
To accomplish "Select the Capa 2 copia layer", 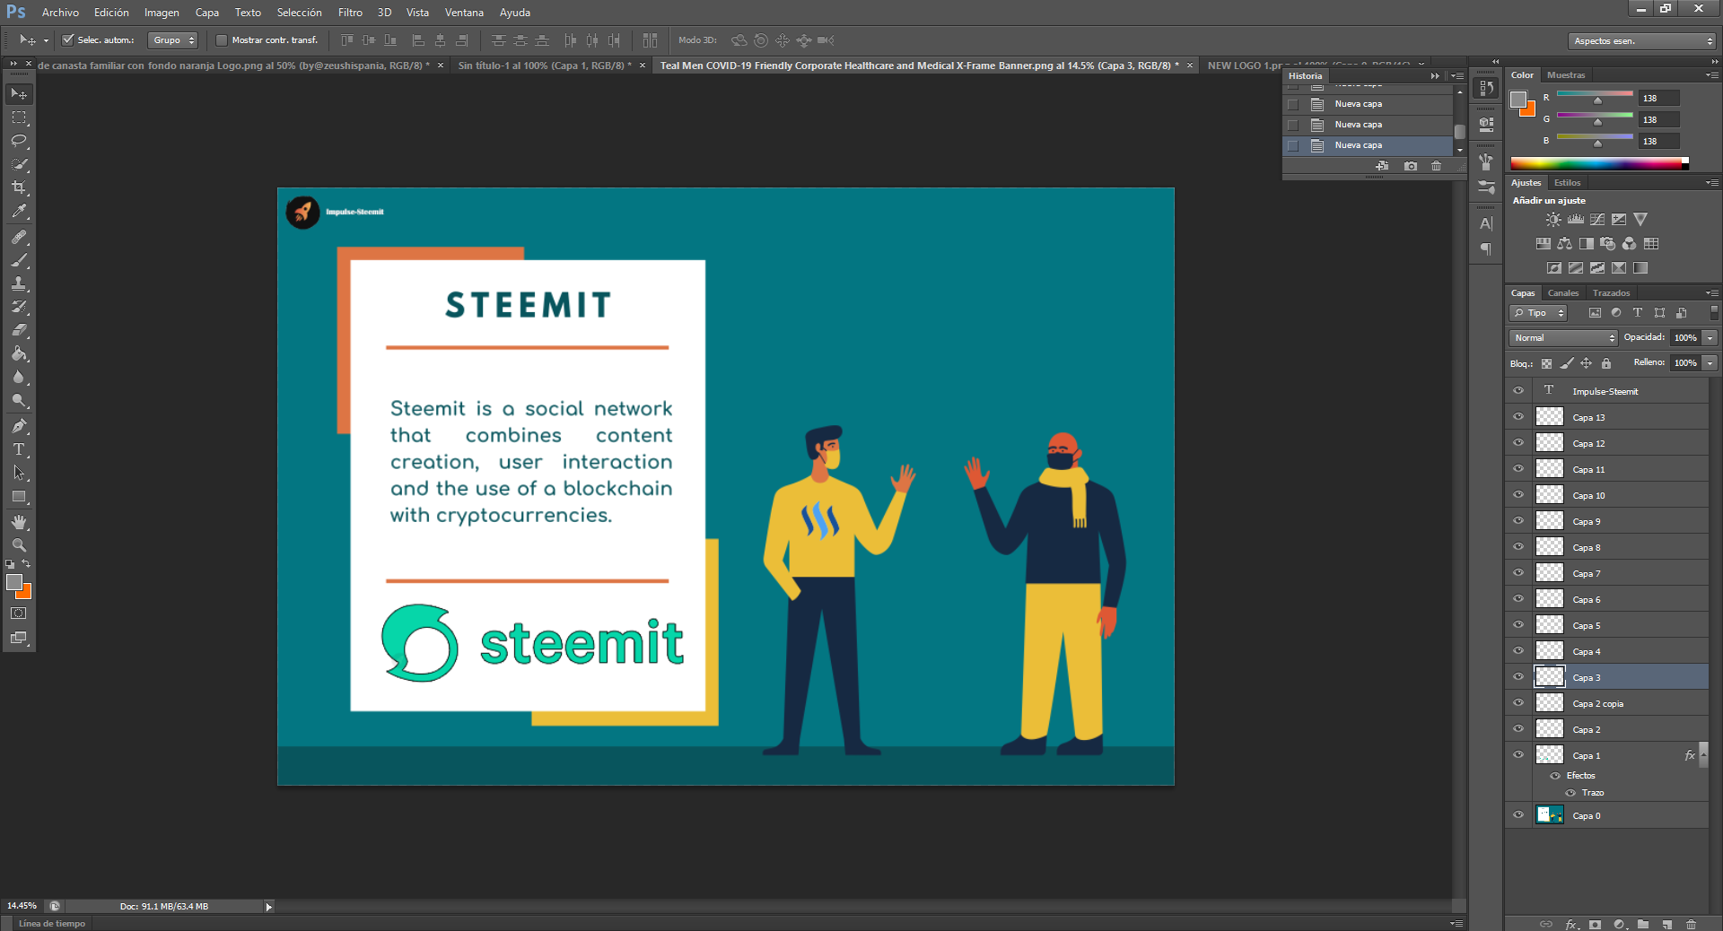I will 1597,704.
